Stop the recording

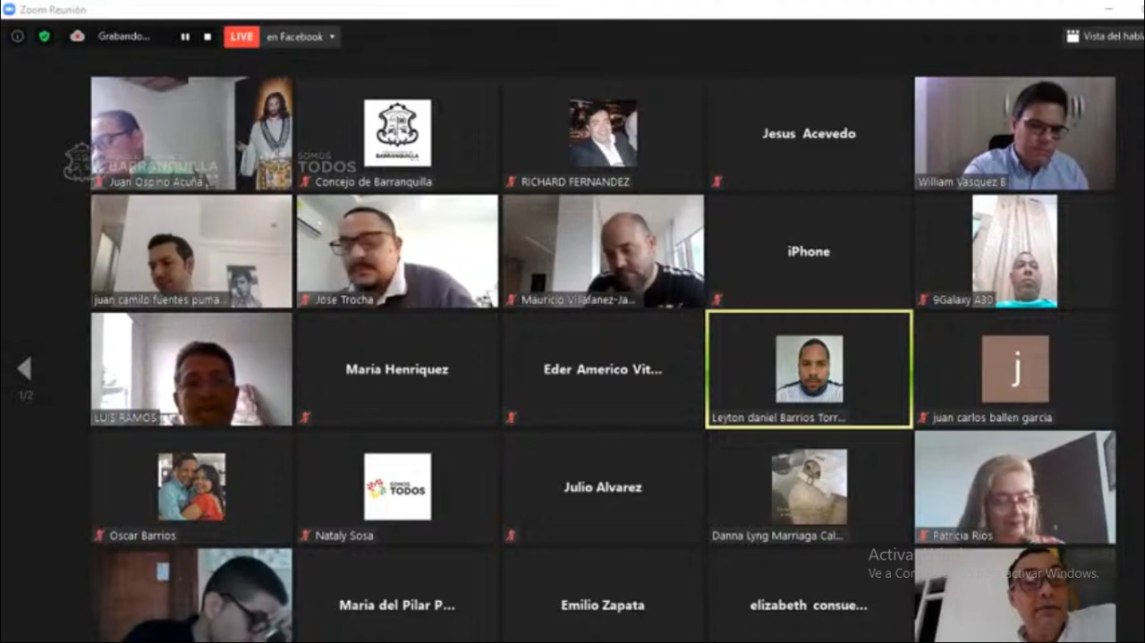coord(208,37)
